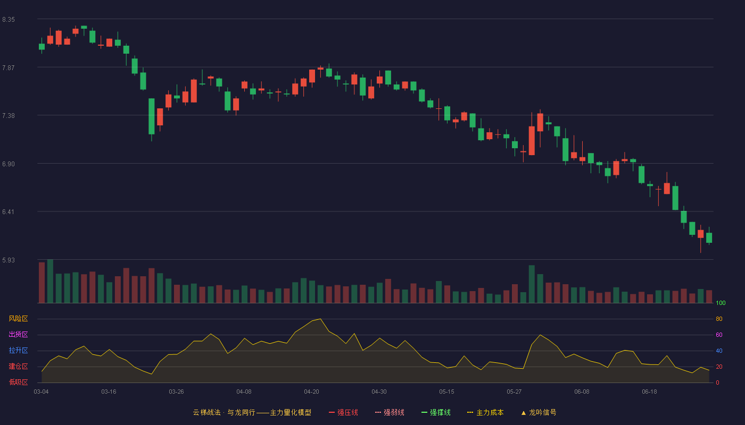Select the 出货区 zone label
This screenshot has width=745, height=425.
[19, 335]
